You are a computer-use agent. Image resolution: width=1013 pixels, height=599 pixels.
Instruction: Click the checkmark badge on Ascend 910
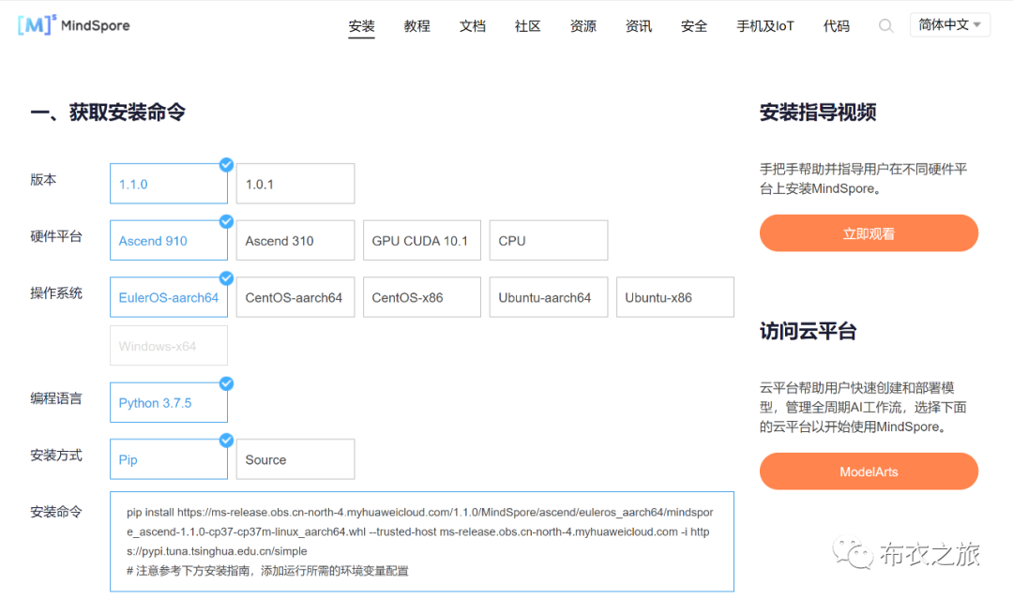coord(226,221)
